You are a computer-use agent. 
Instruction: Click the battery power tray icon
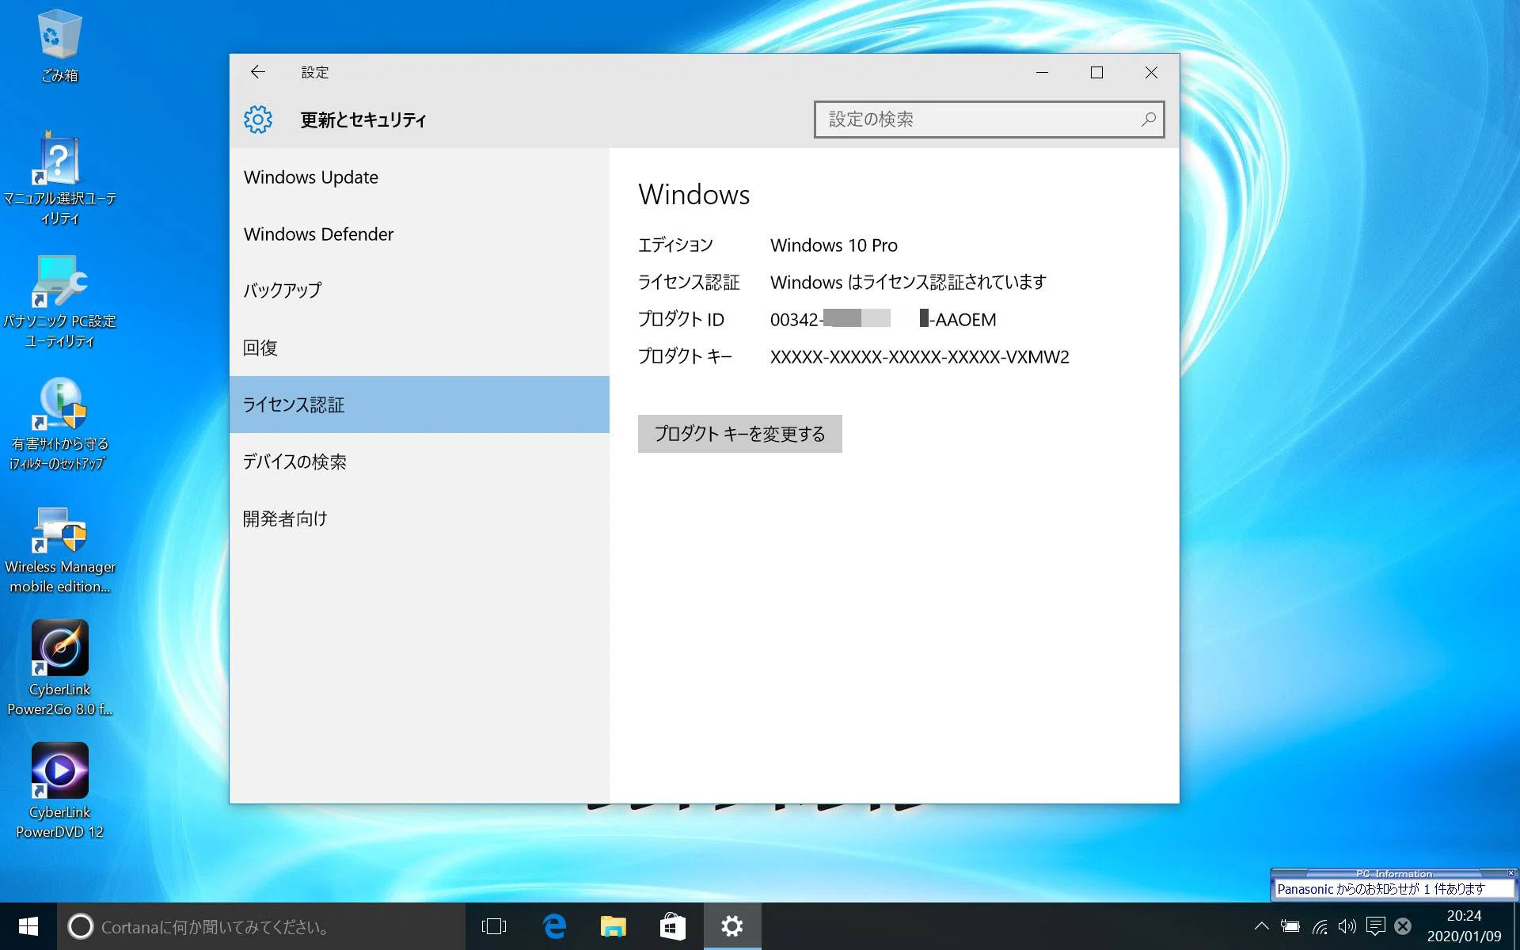pos(1290,926)
